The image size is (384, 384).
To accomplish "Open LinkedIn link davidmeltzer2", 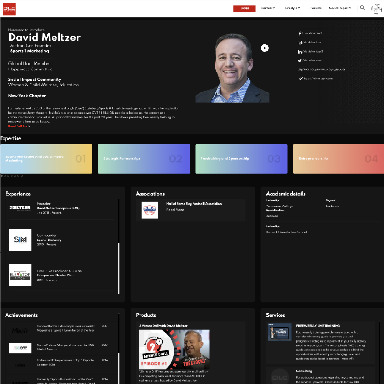I will tap(310, 51).
